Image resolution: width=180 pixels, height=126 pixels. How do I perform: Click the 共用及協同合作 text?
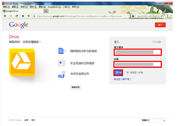pyautogui.click(x=79, y=74)
